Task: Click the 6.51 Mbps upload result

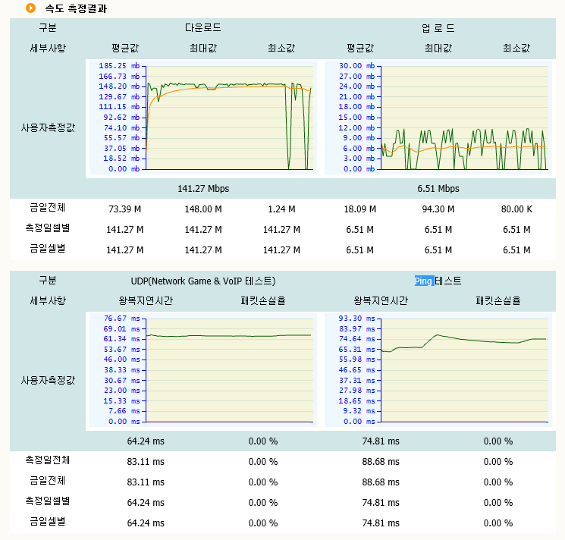Action: coord(438,188)
